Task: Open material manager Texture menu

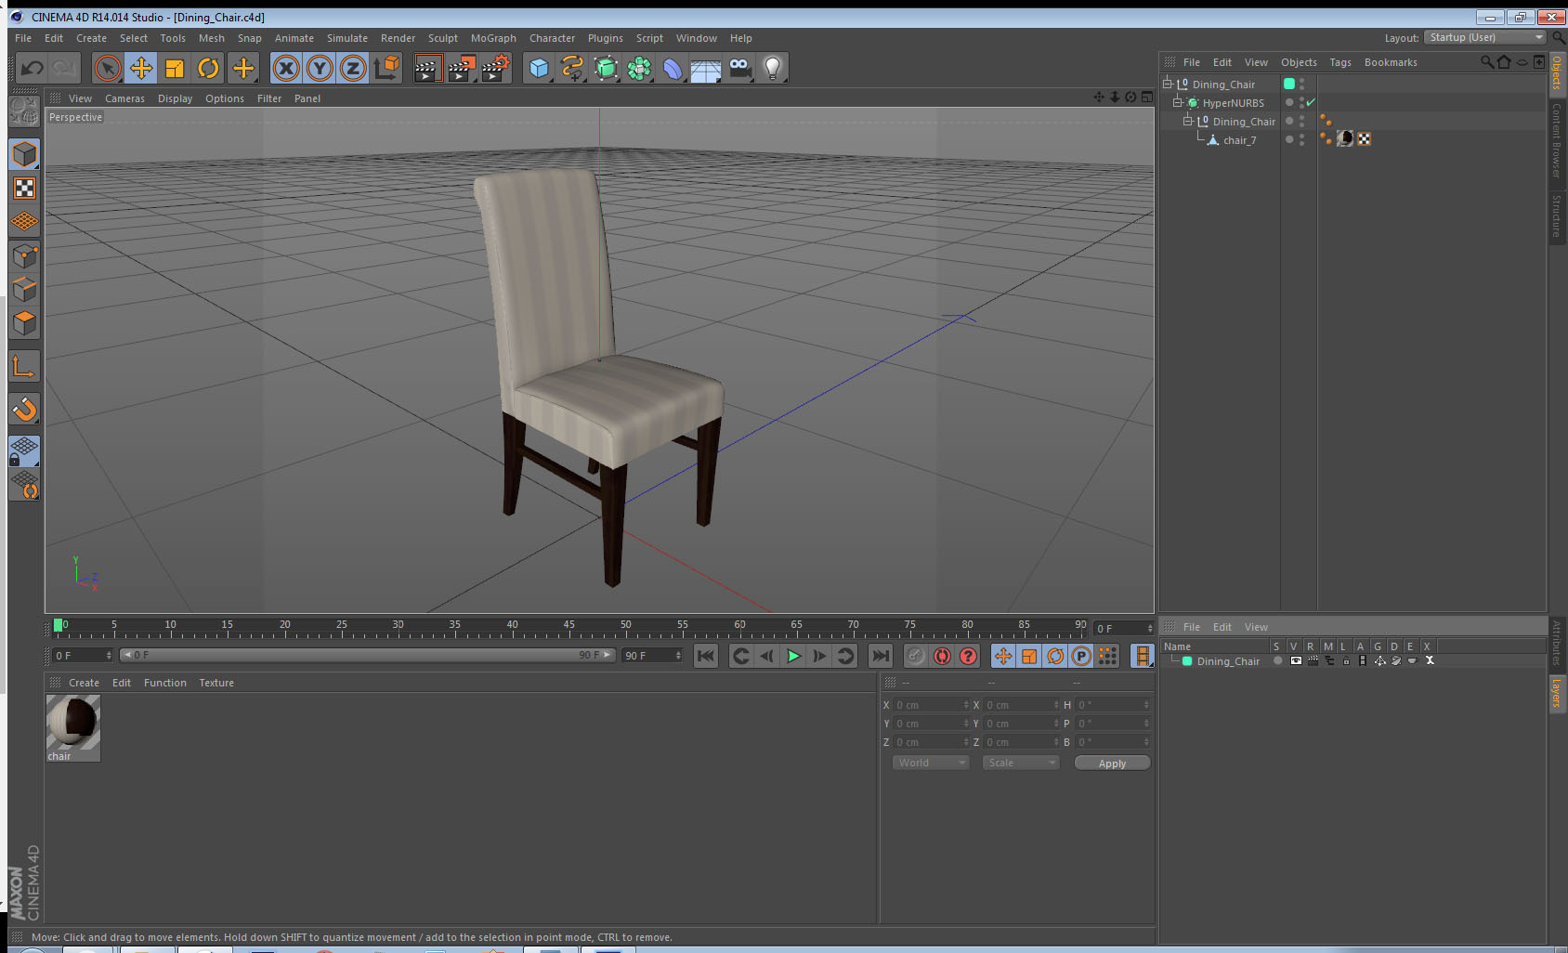Action: point(216,683)
